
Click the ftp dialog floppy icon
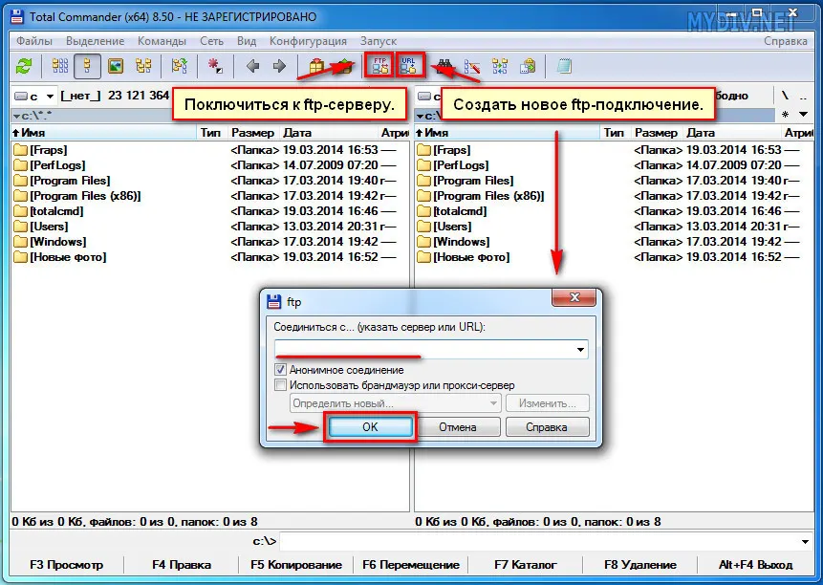274,302
